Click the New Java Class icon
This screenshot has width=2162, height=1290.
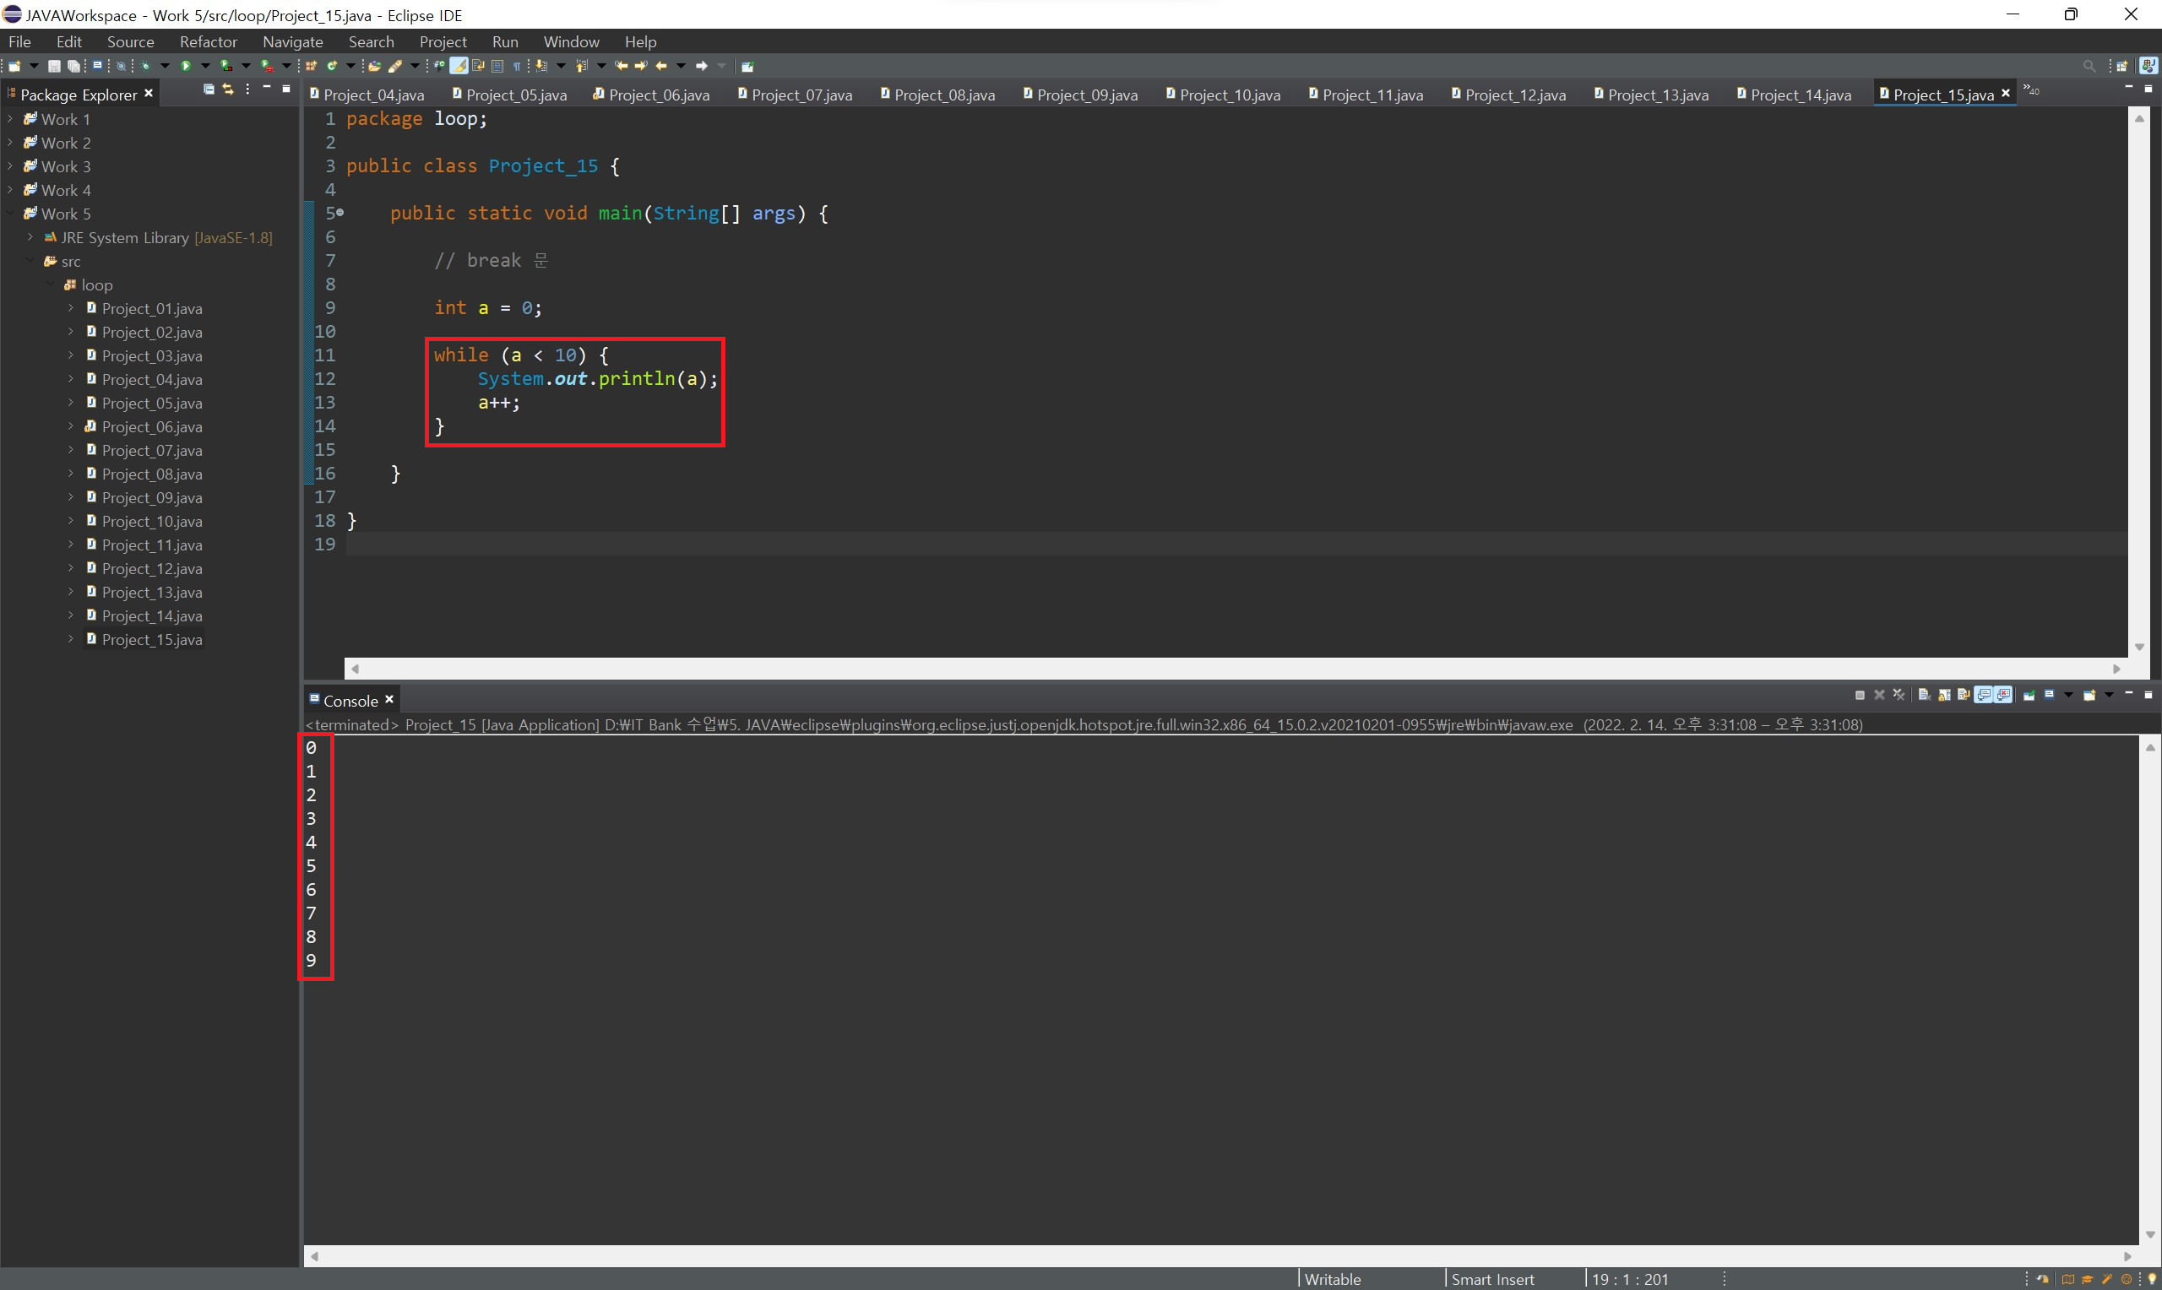pyautogui.click(x=331, y=66)
